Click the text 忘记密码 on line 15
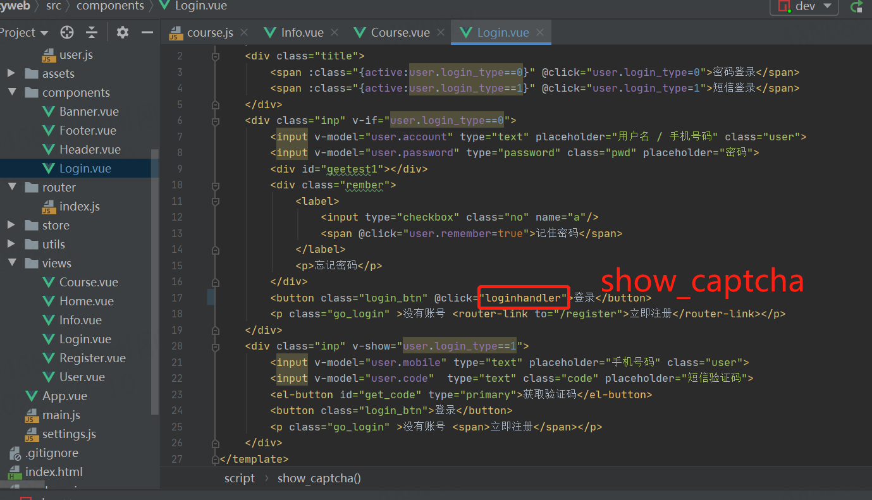This screenshot has width=872, height=500. coord(336,265)
